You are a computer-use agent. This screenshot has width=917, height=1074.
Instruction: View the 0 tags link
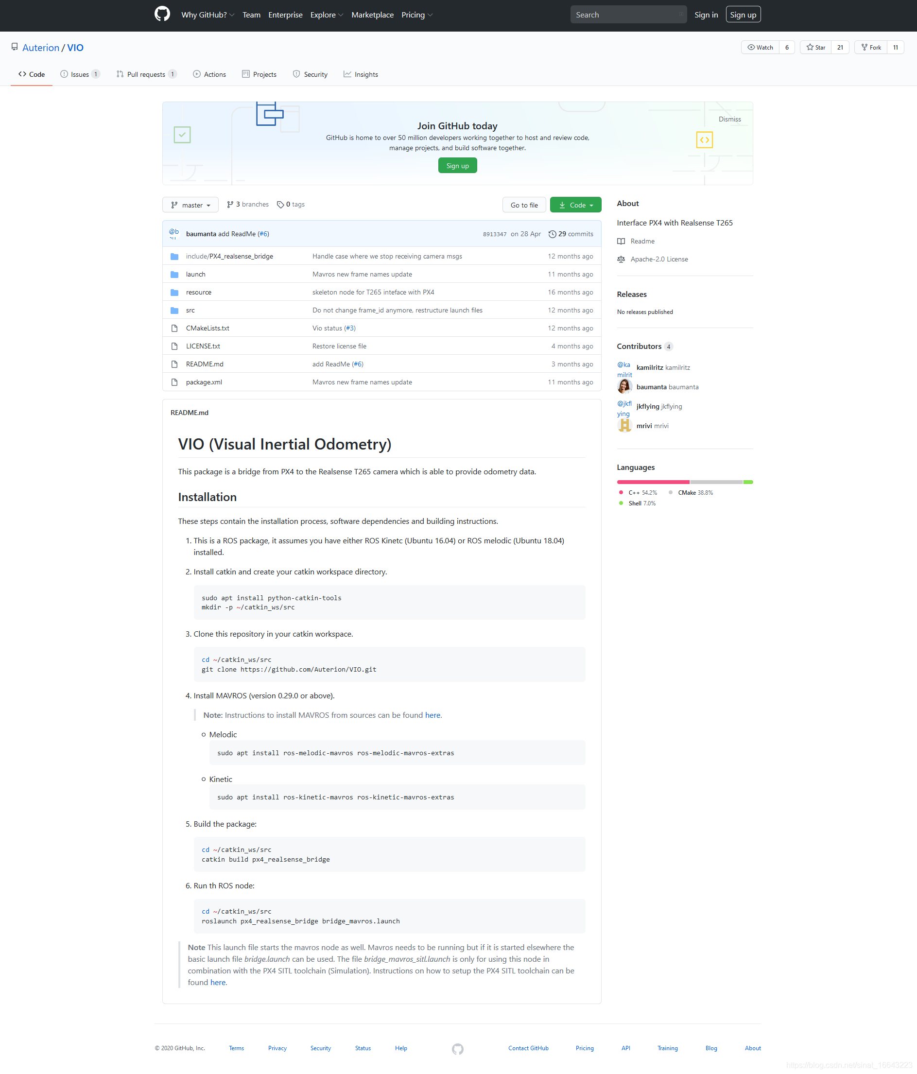click(291, 204)
